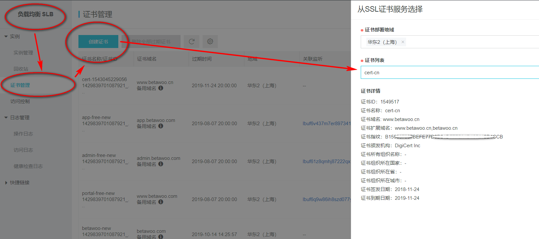
Task: Collapse the 实例 section arrow
Action: click(x=6, y=36)
